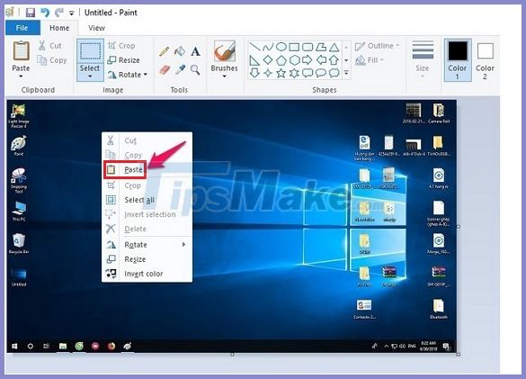Choose the Rounded rectangle shape
The image size is (526, 379).
[308, 47]
